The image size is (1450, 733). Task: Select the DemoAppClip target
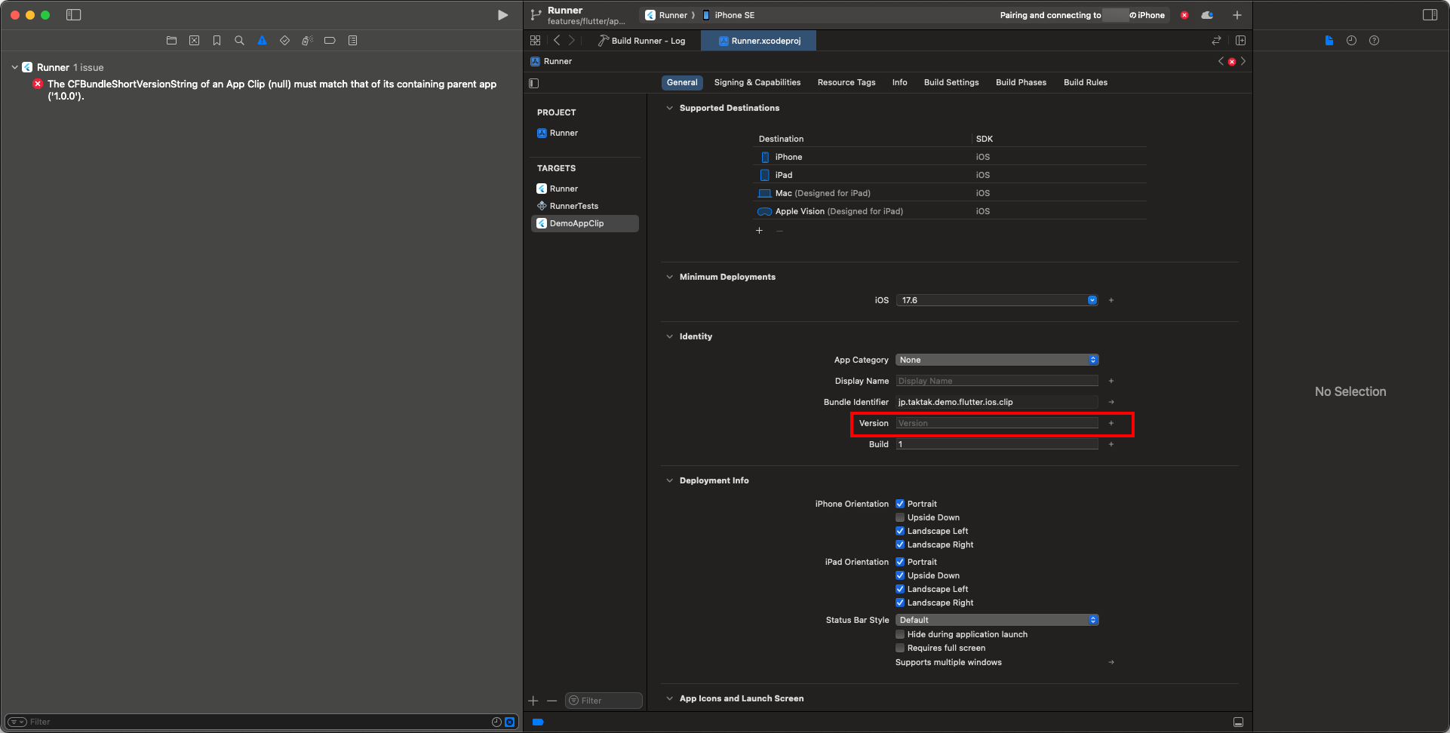tap(585, 223)
